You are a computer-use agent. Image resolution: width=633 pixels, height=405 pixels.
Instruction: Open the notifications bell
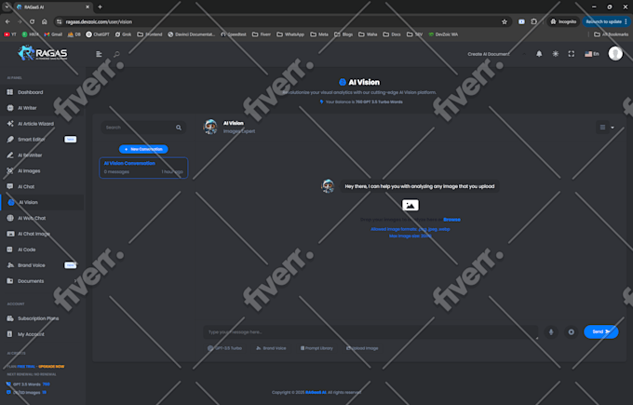pos(539,54)
